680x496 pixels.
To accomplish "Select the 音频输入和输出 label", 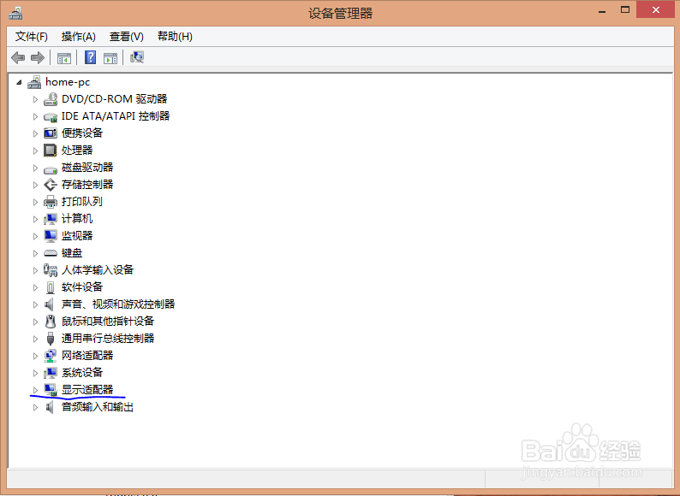I will (97, 407).
